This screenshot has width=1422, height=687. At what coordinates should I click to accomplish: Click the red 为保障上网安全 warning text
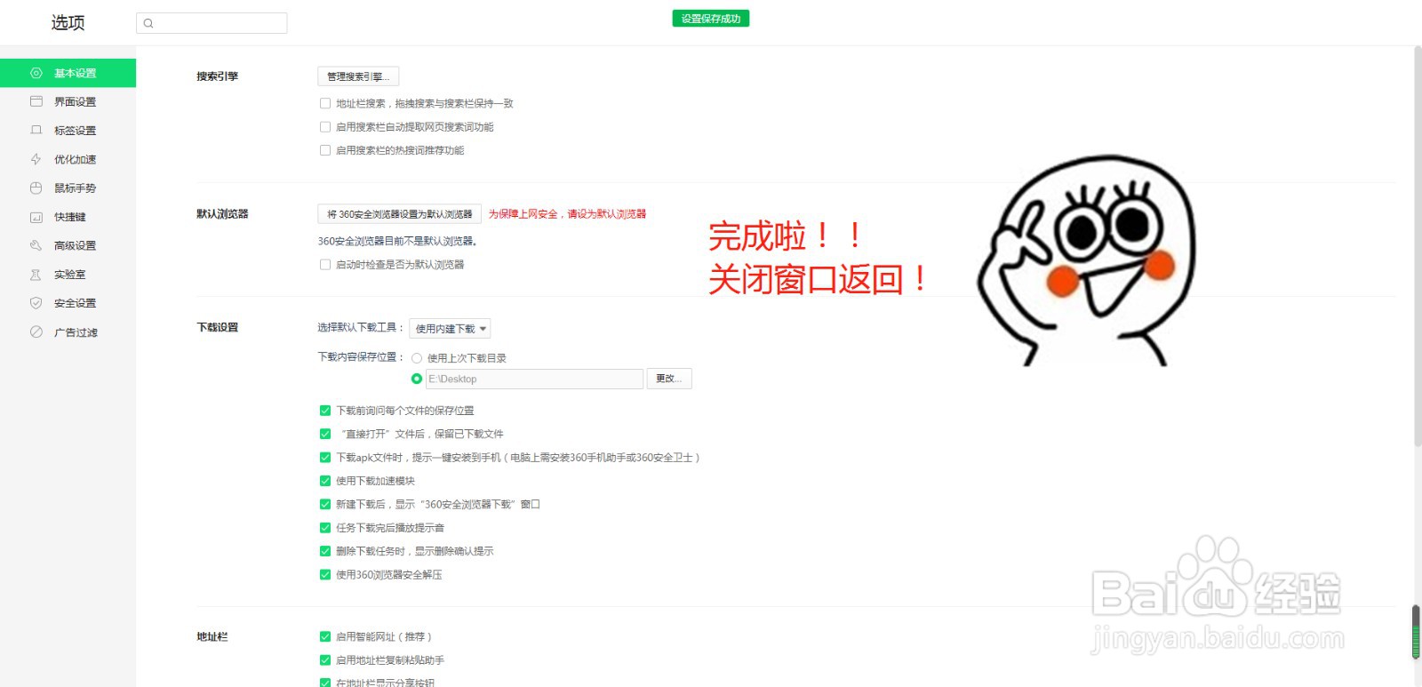(x=567, y=214)
